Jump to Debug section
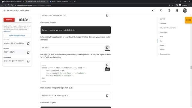Image resolution: width=192 pixels, height=108 pixels. coord(162,45)
